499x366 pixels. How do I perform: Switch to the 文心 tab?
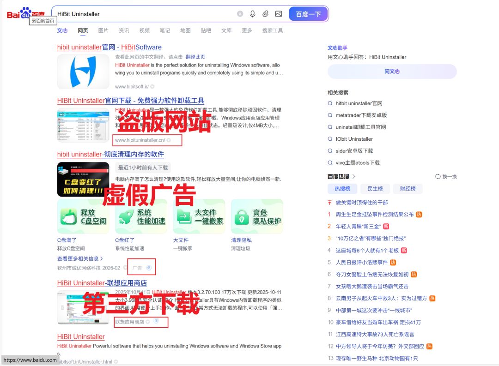[x=62, y=30]
